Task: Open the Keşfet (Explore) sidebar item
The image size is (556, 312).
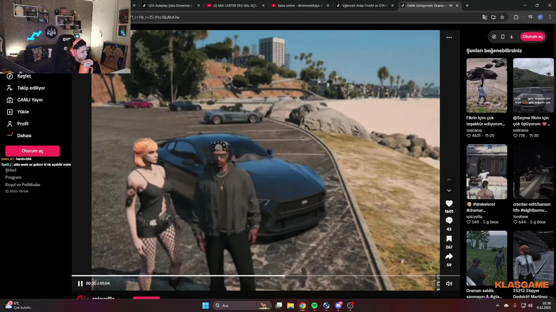Action: point(24,76)
